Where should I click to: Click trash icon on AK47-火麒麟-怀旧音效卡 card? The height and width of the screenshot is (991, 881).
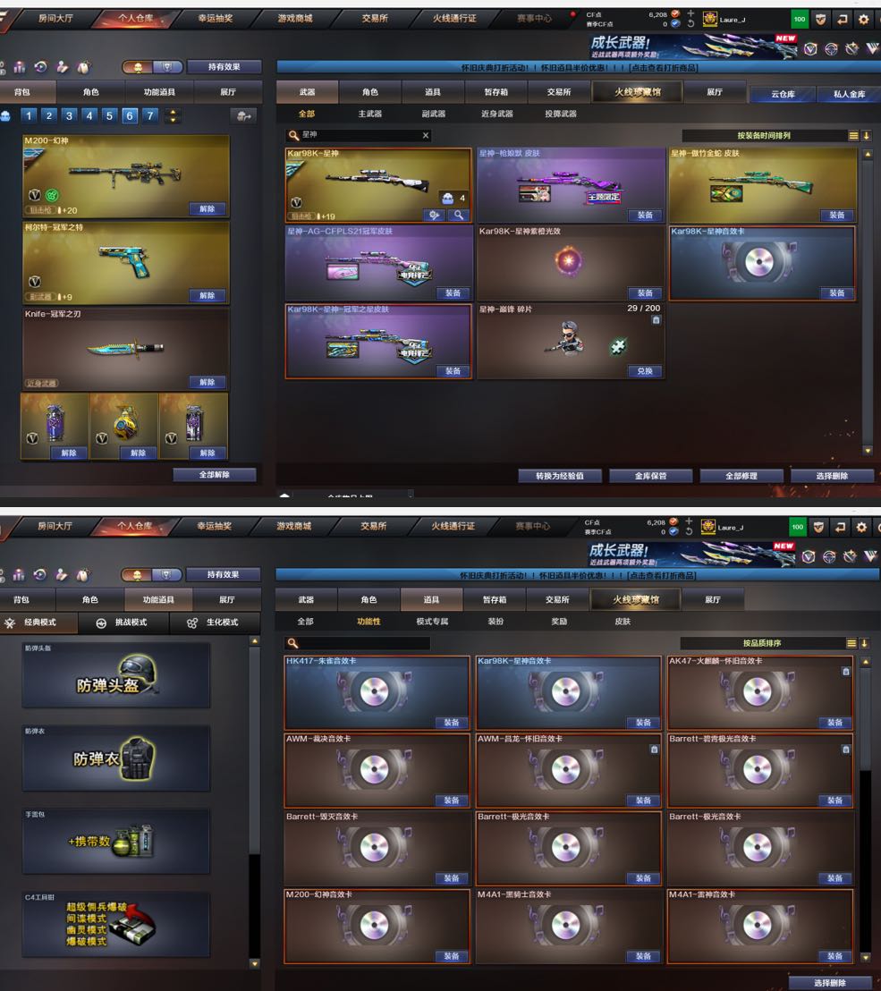click(x=846, y=671)
